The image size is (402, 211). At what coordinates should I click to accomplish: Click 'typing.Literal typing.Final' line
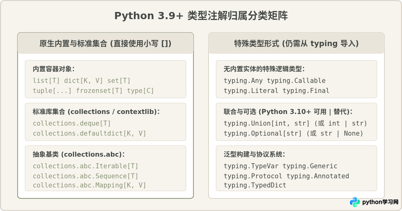coord(276,91)
